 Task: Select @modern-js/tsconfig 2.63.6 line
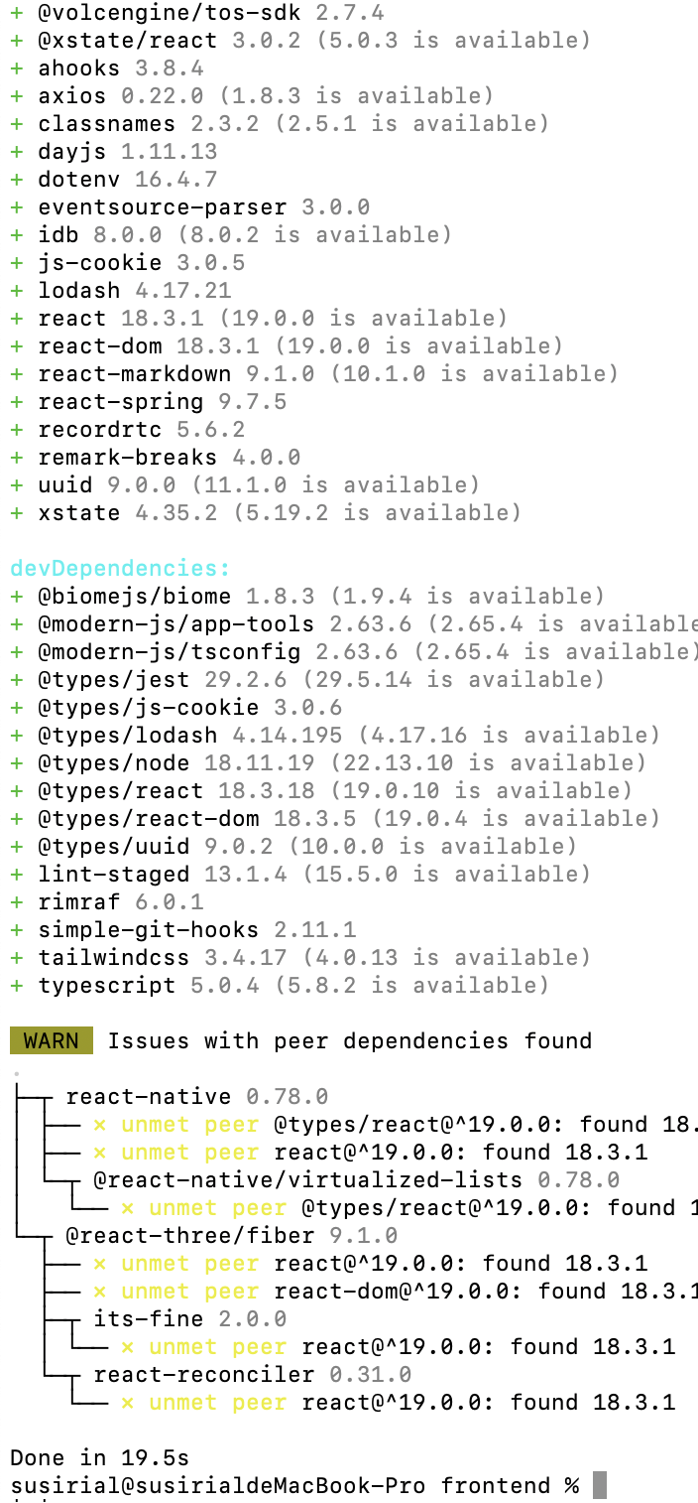pos(354,652)
